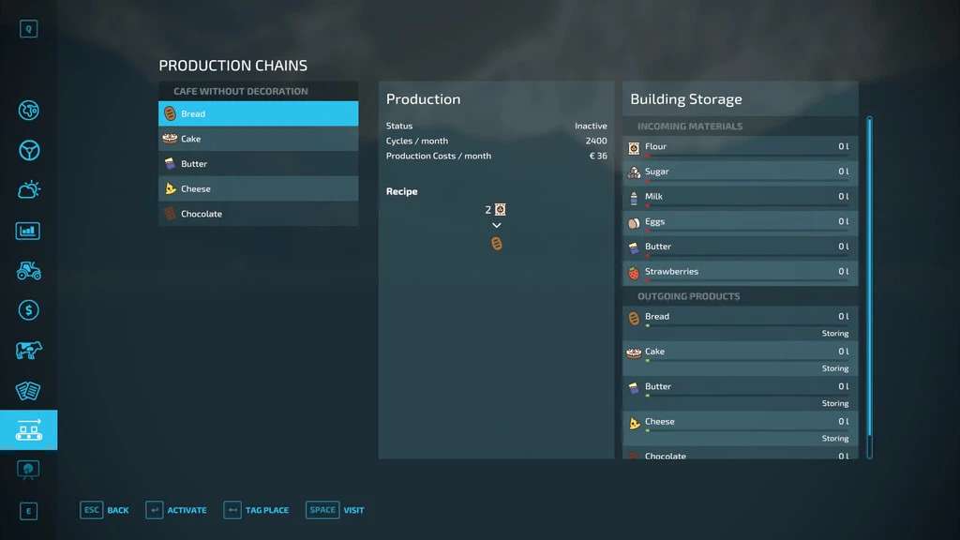Open the animals cow icon
Screen dimensions: 960x540
(x=28, y=351)
